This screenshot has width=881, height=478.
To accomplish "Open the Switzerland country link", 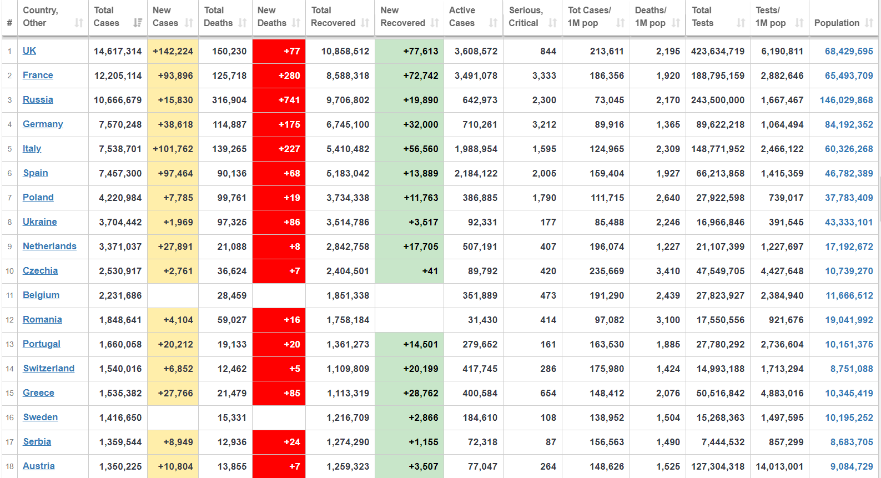I will point(49,368).
